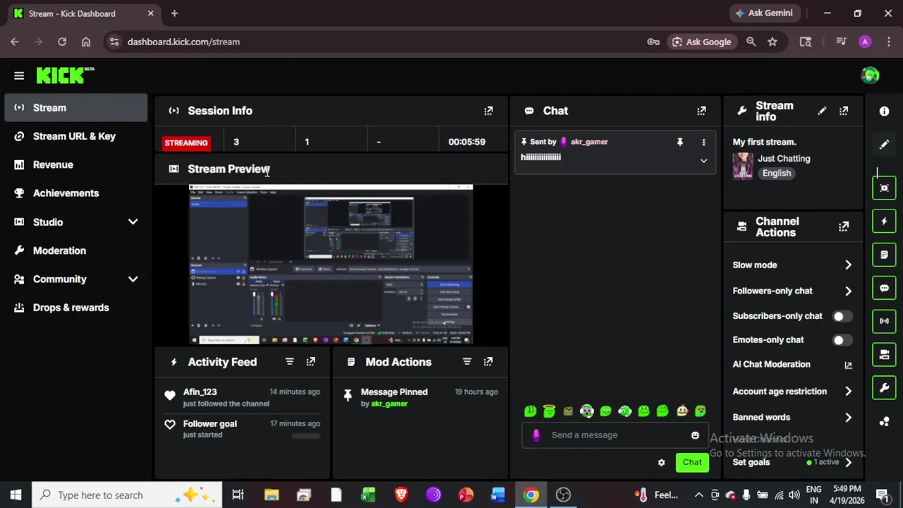Toggle Activity Feed panel lightning icon
Screen dimensions: 903x508
[884, 221]
